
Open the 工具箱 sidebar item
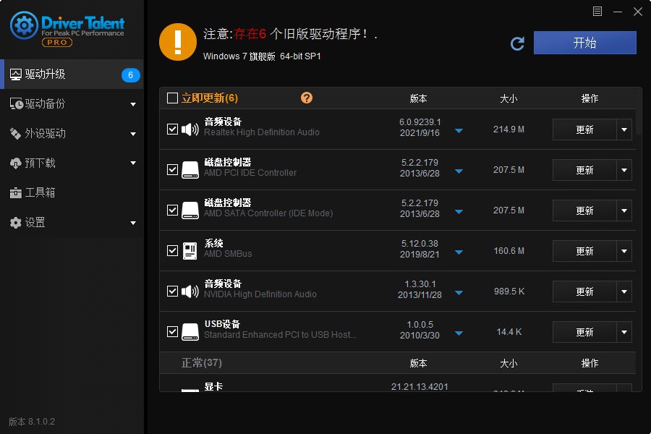pos(40,193)
